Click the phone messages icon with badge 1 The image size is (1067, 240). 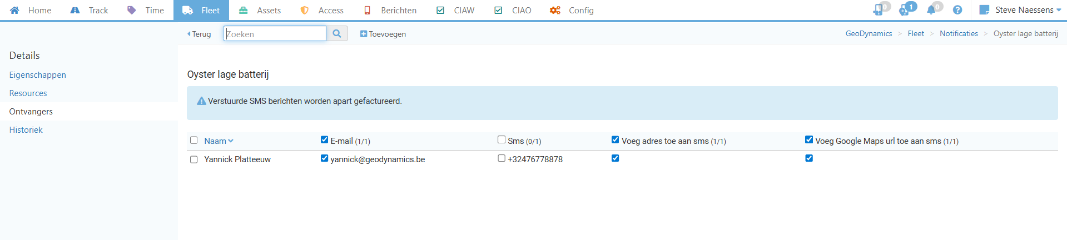(904, 10)
